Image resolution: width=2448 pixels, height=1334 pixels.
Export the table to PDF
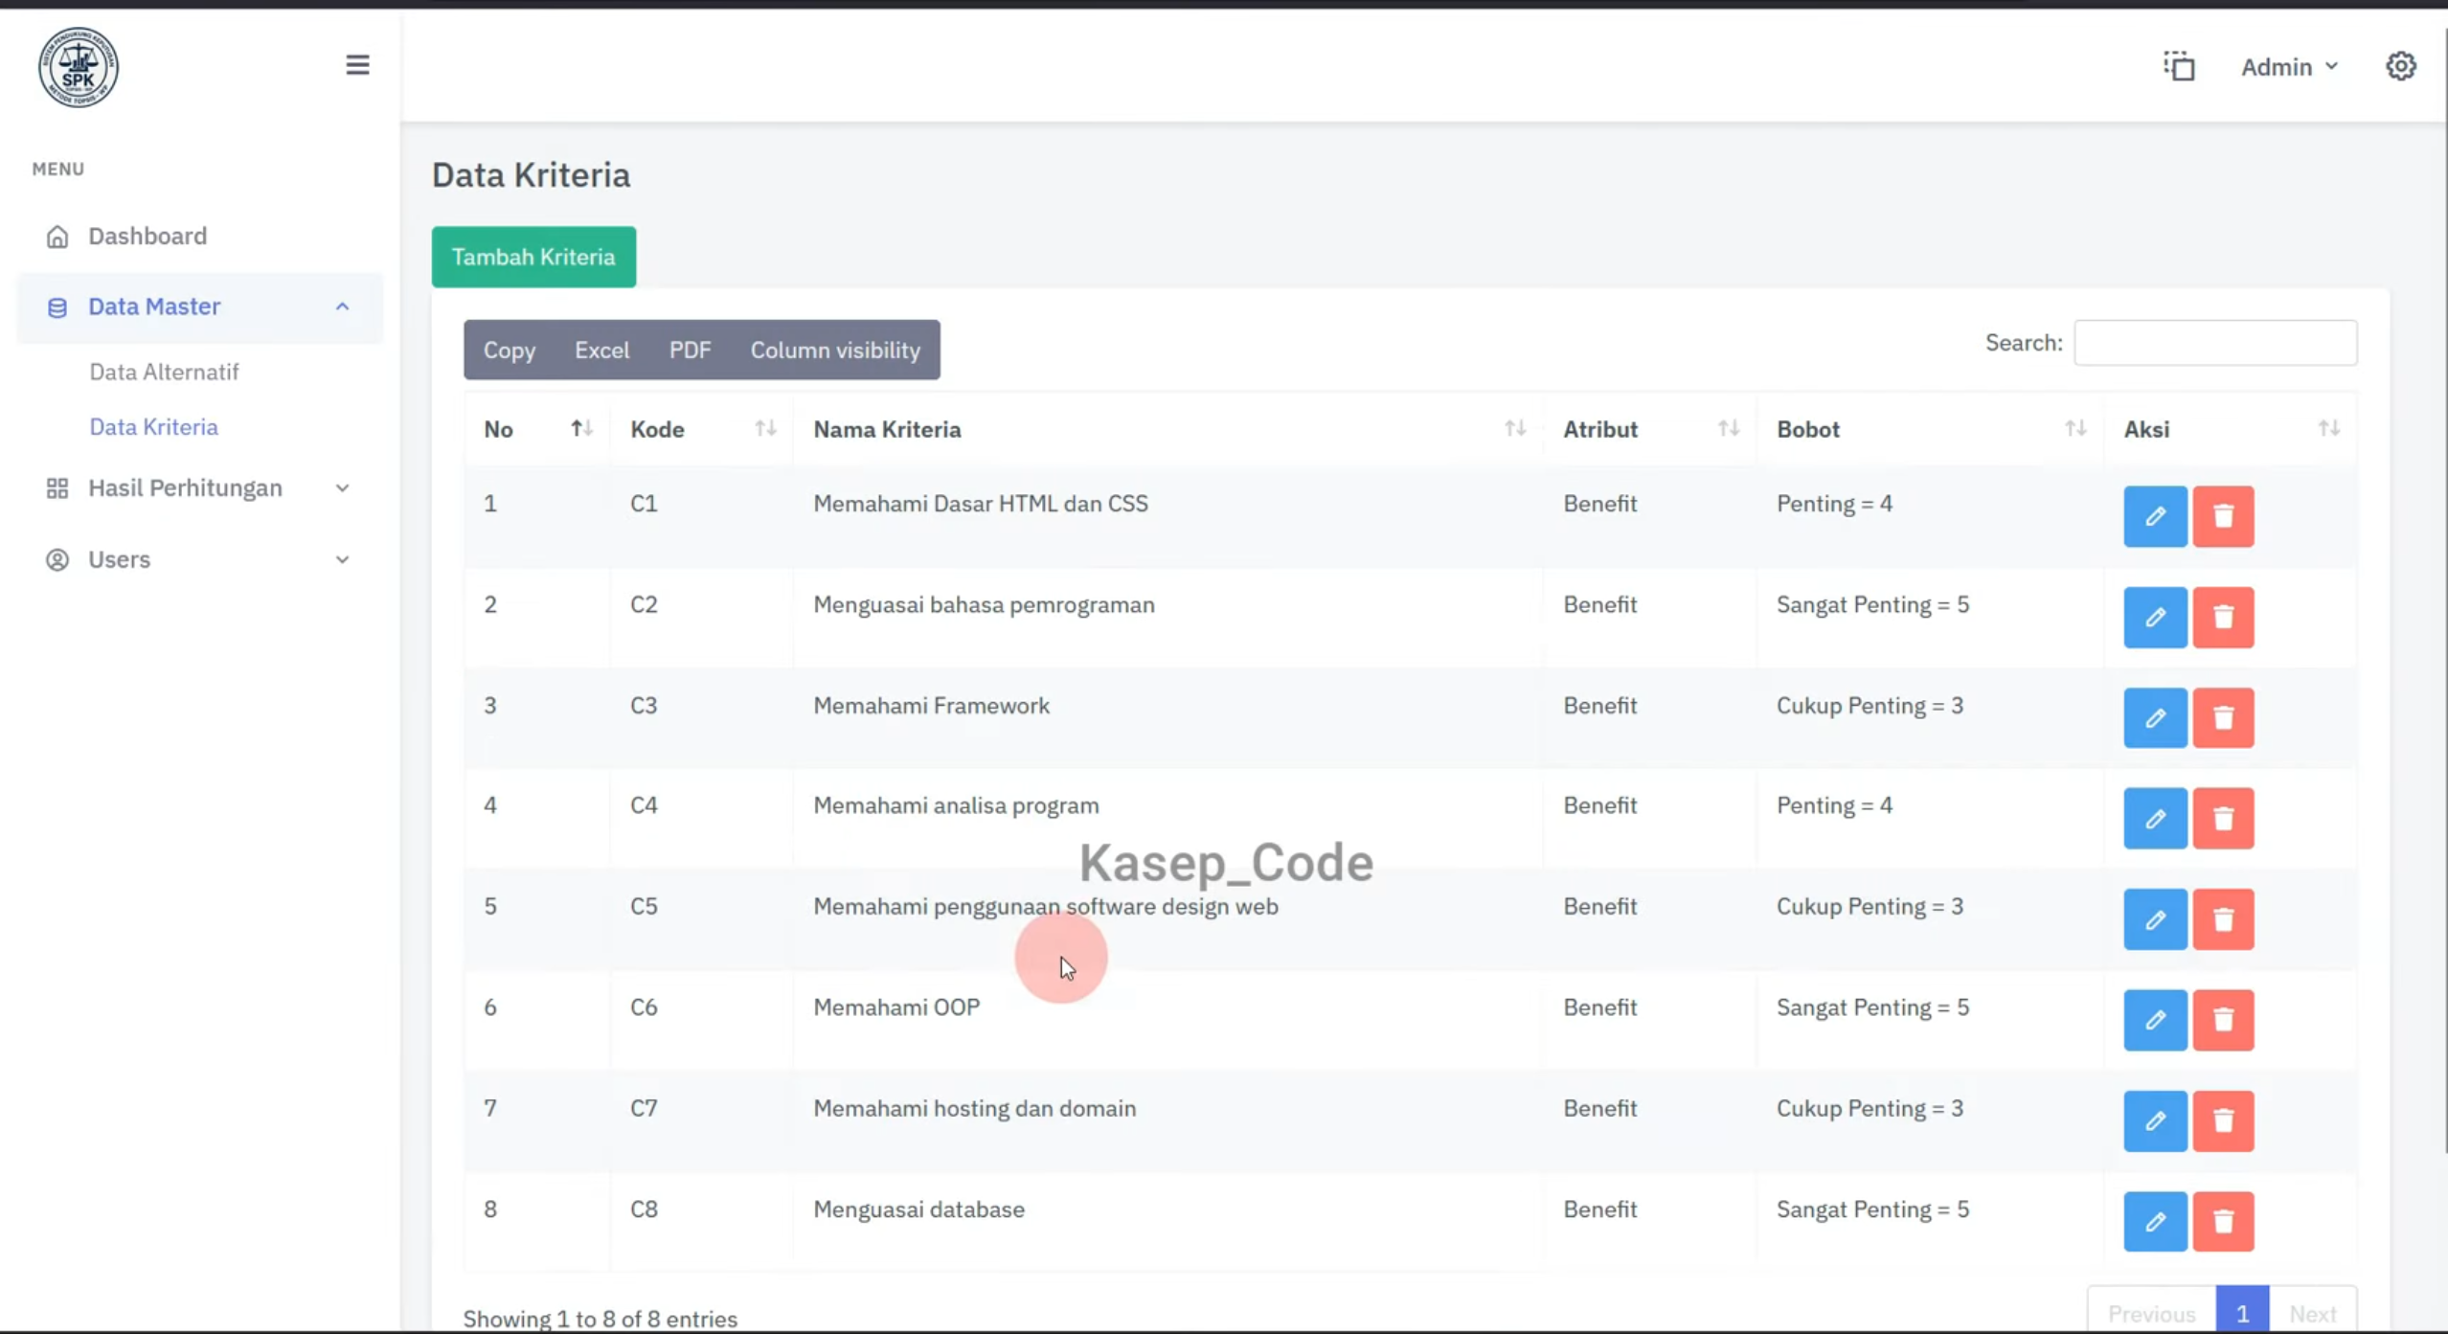pos(690,350)
